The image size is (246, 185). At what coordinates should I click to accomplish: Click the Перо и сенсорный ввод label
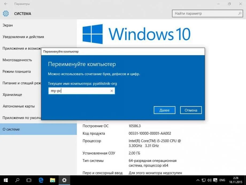[102, 173]
